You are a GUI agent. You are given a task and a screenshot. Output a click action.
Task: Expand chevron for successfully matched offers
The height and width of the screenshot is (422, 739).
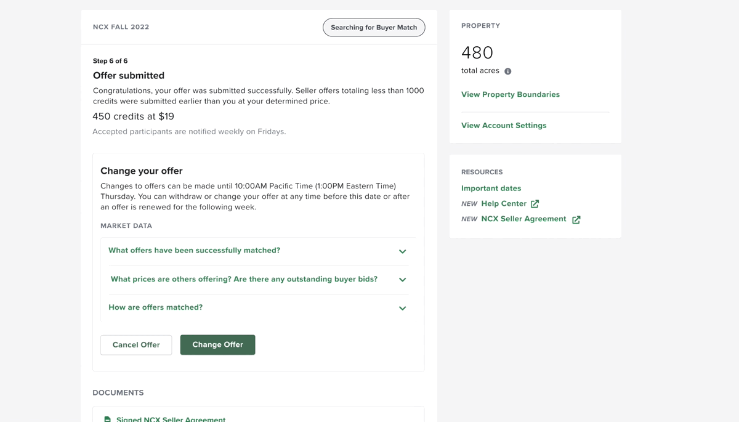click(402, 251)
